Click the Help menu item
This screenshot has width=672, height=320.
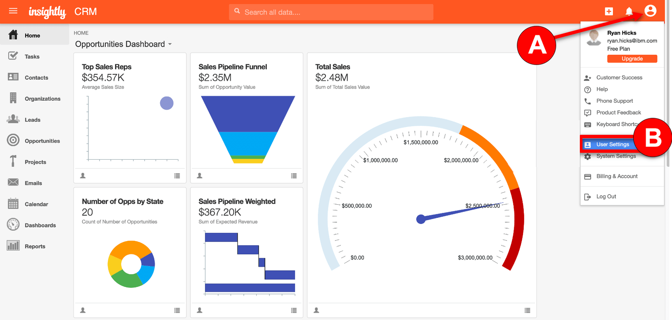[602, 89]
